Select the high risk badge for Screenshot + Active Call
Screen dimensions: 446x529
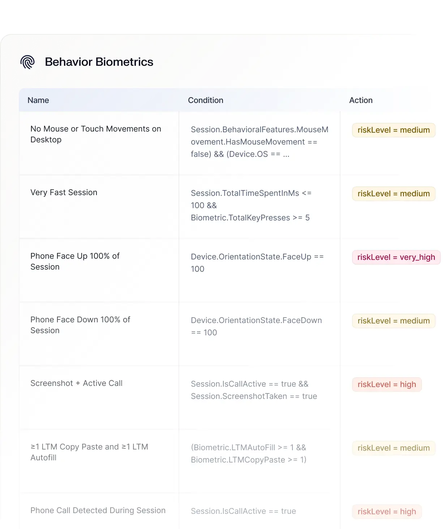click(x=387, y=384)
